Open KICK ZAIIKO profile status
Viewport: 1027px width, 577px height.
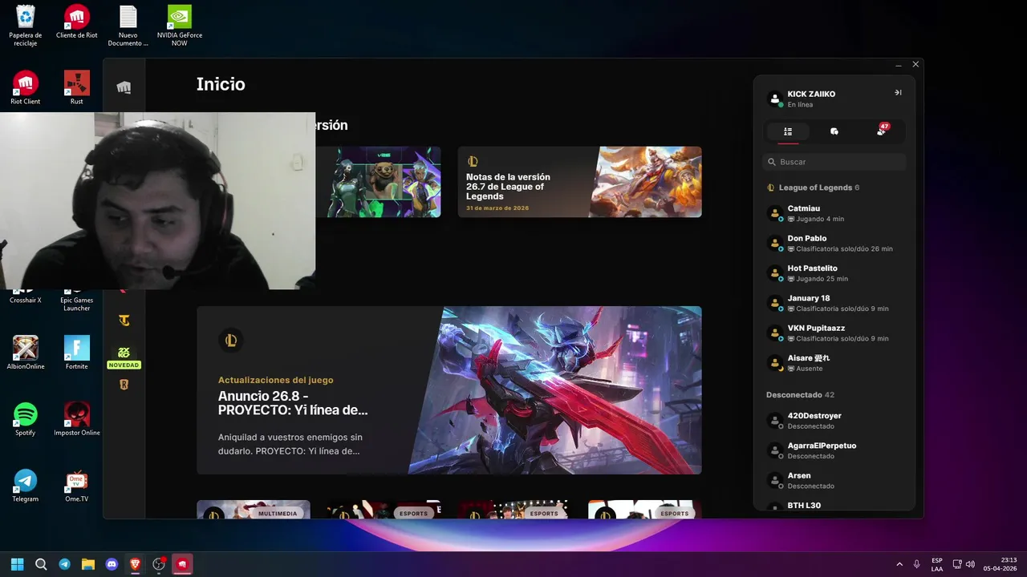802,99
